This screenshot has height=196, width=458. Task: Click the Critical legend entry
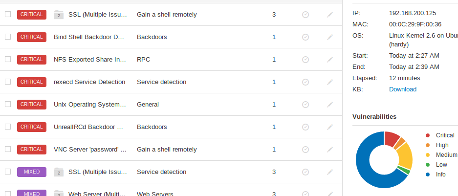point(445,135)
